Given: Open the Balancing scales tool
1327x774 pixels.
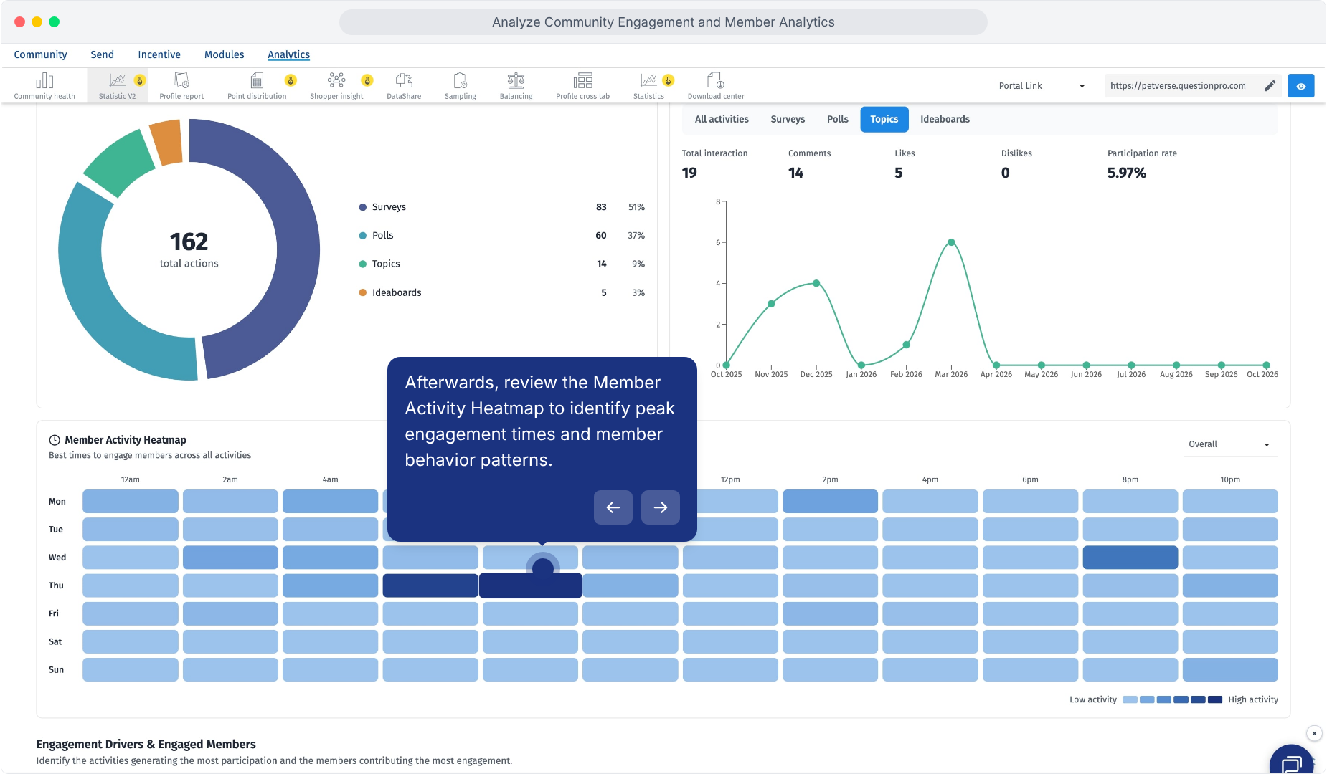Looking at the screenshot, I should tap(516, 85).
